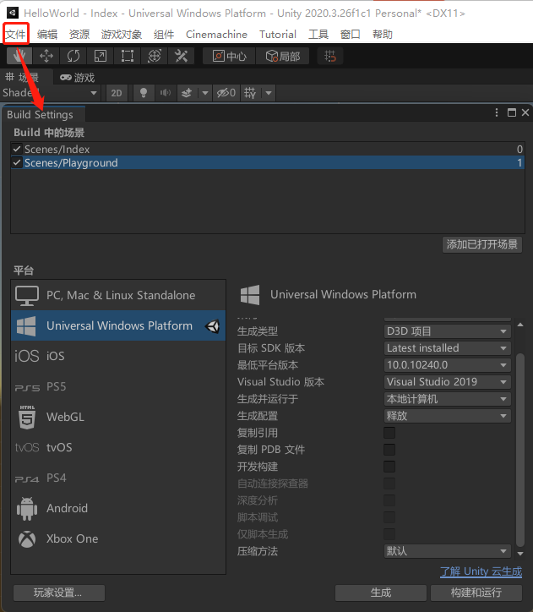Open the 编辑 menu

click(x=47, y=35)
